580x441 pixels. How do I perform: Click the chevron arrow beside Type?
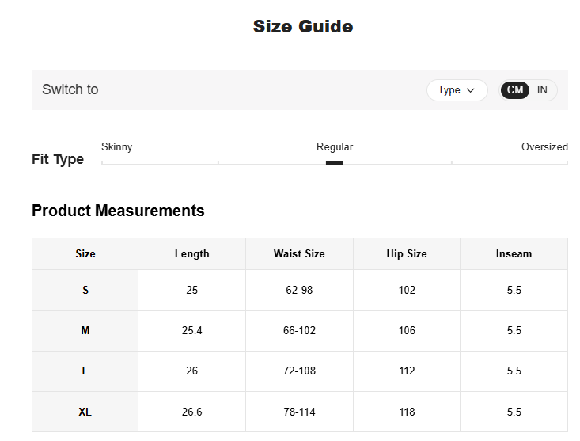tap(471, 90)
